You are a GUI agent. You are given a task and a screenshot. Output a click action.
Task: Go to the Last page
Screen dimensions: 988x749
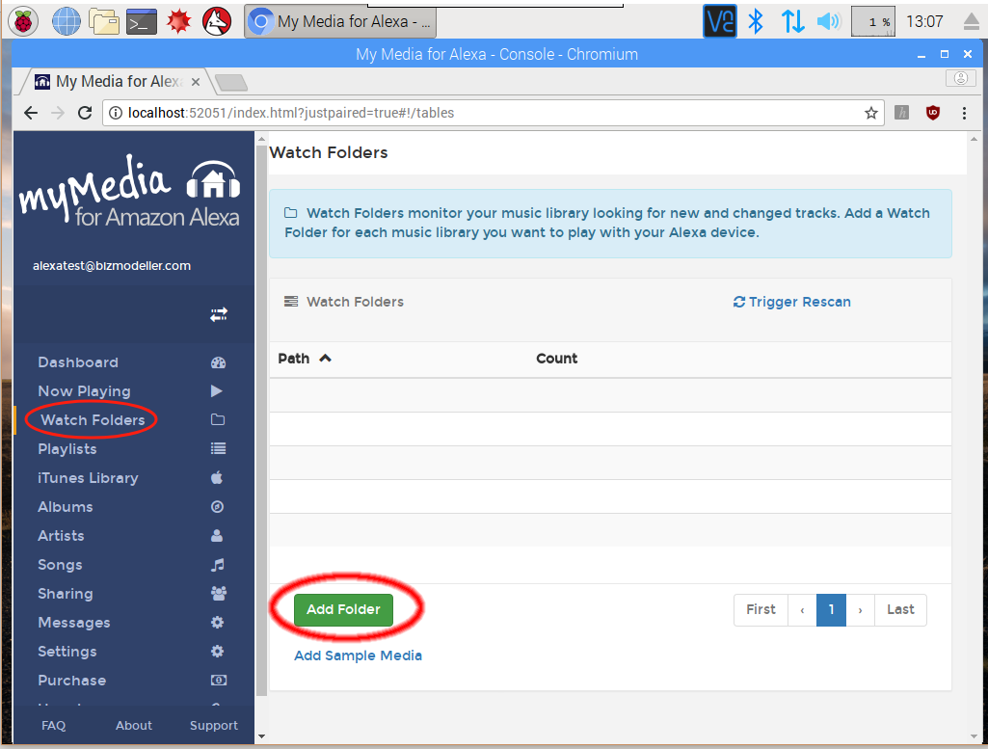pyautogui.click(x=900, y=610)
